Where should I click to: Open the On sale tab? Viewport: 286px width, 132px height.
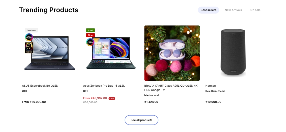255,10
